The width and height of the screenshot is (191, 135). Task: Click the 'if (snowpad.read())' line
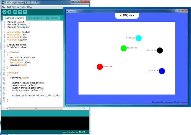click(19, 78)
